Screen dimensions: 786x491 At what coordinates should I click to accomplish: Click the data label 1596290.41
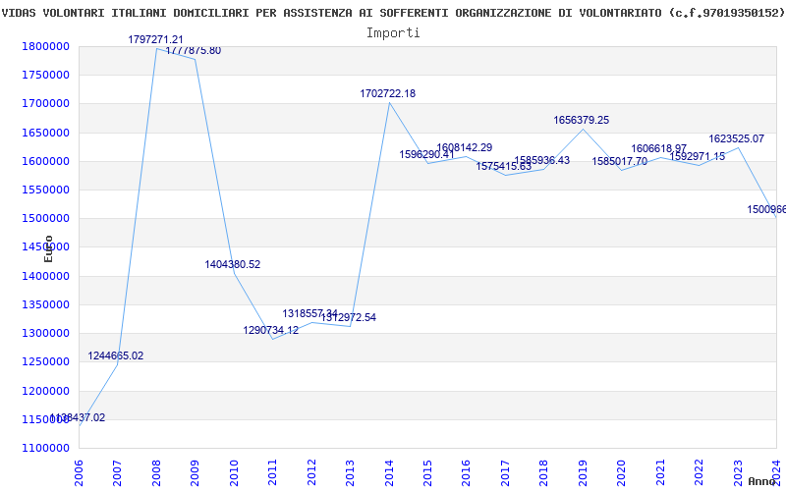426,154
